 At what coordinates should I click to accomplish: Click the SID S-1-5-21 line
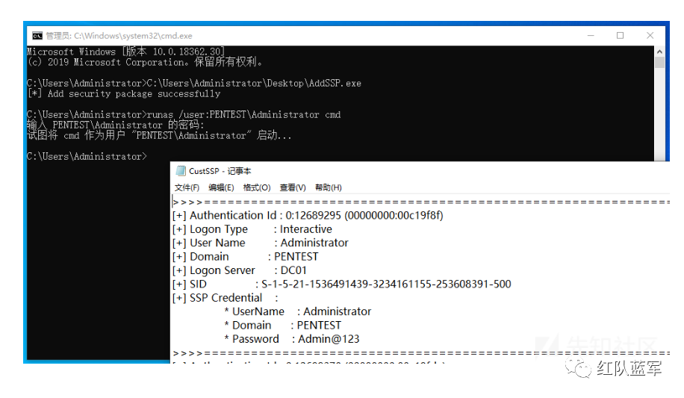point(341,284)
